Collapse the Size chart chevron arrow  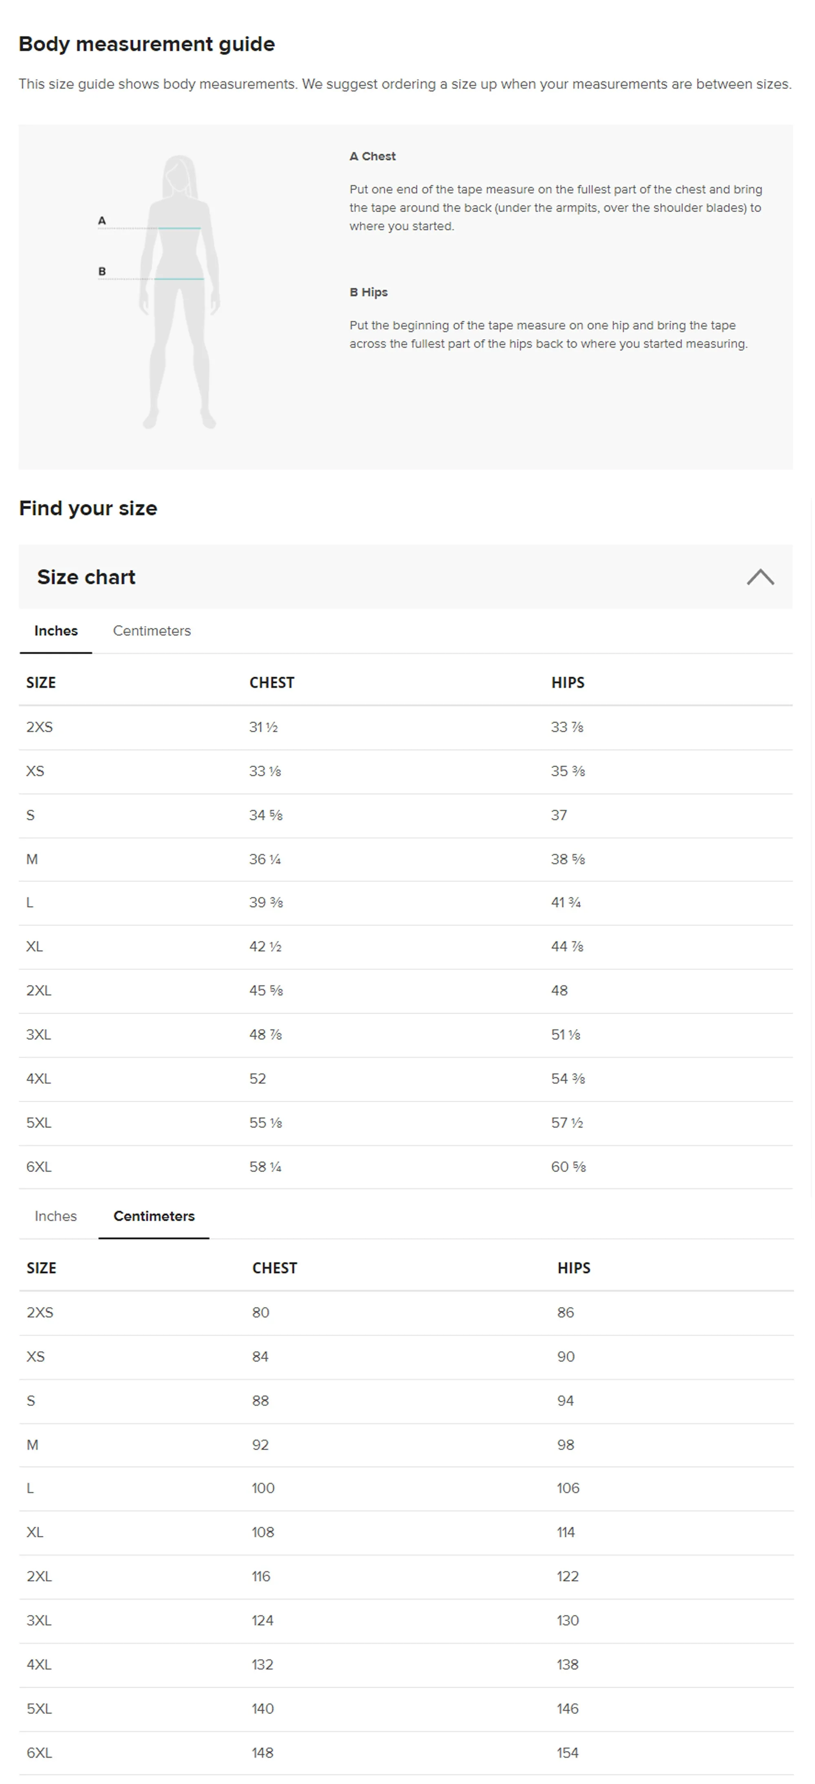click(x=760, y=577)
